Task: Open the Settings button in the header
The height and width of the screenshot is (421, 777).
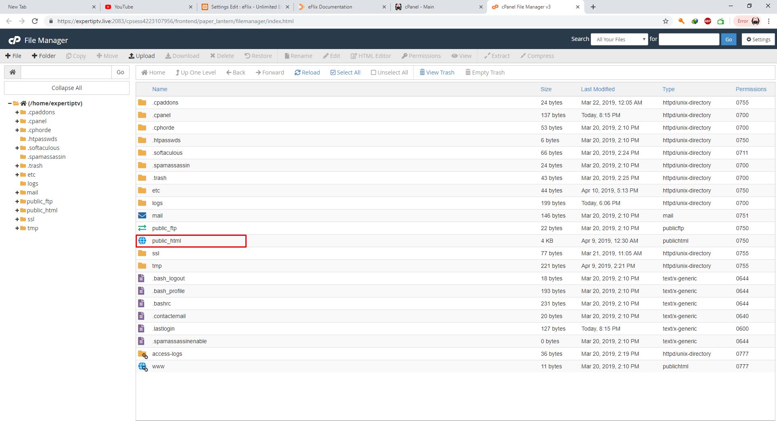Action: click(758, 39)
